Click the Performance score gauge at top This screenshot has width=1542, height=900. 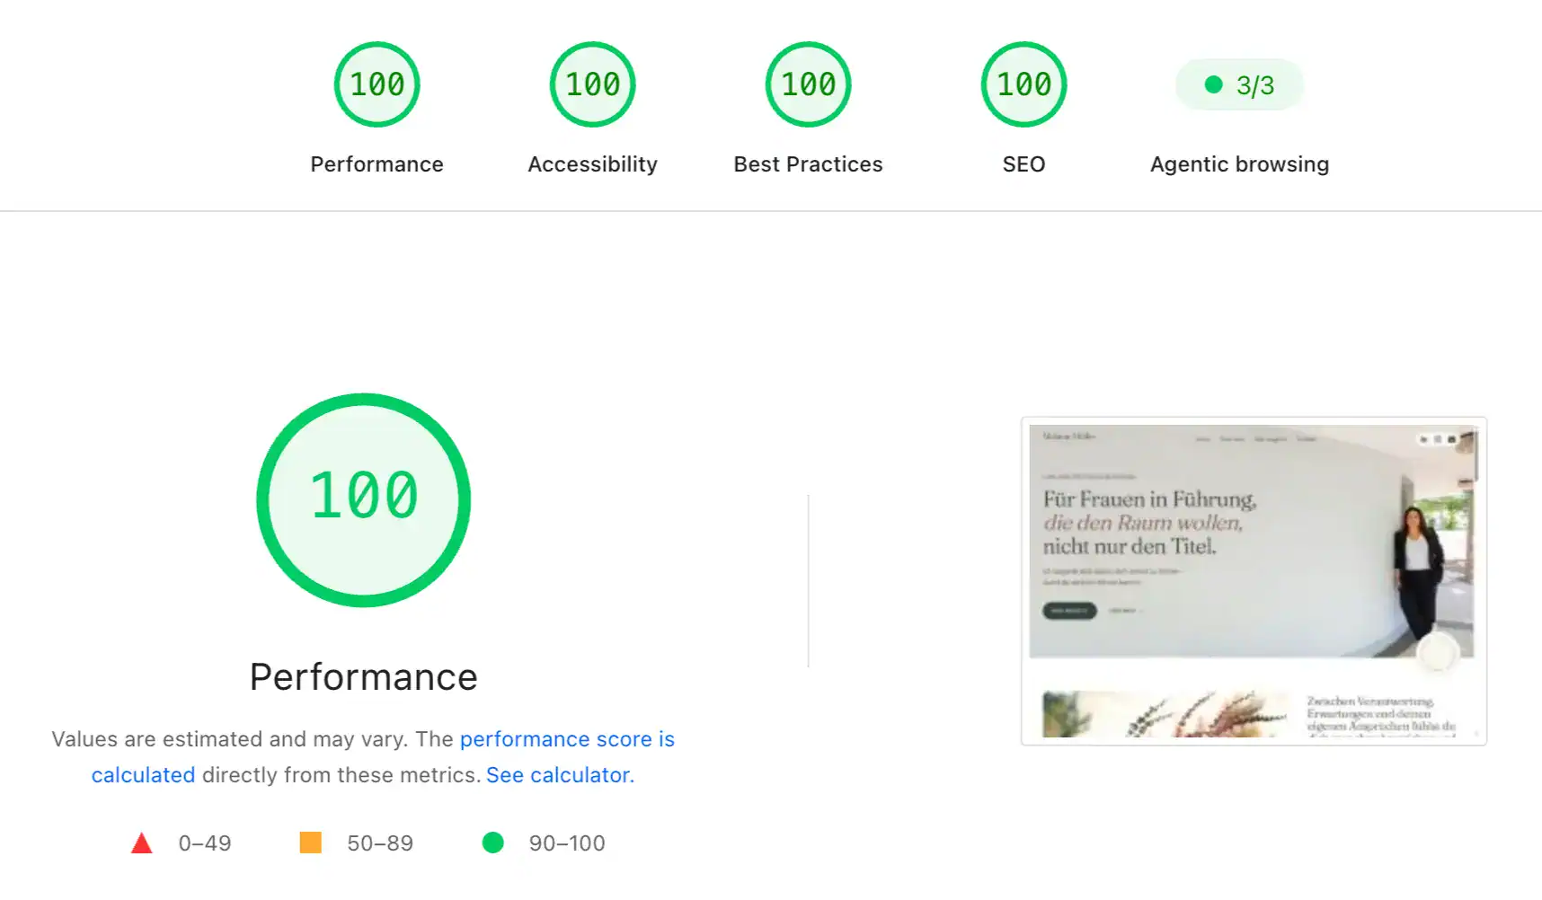click(377, 84)
